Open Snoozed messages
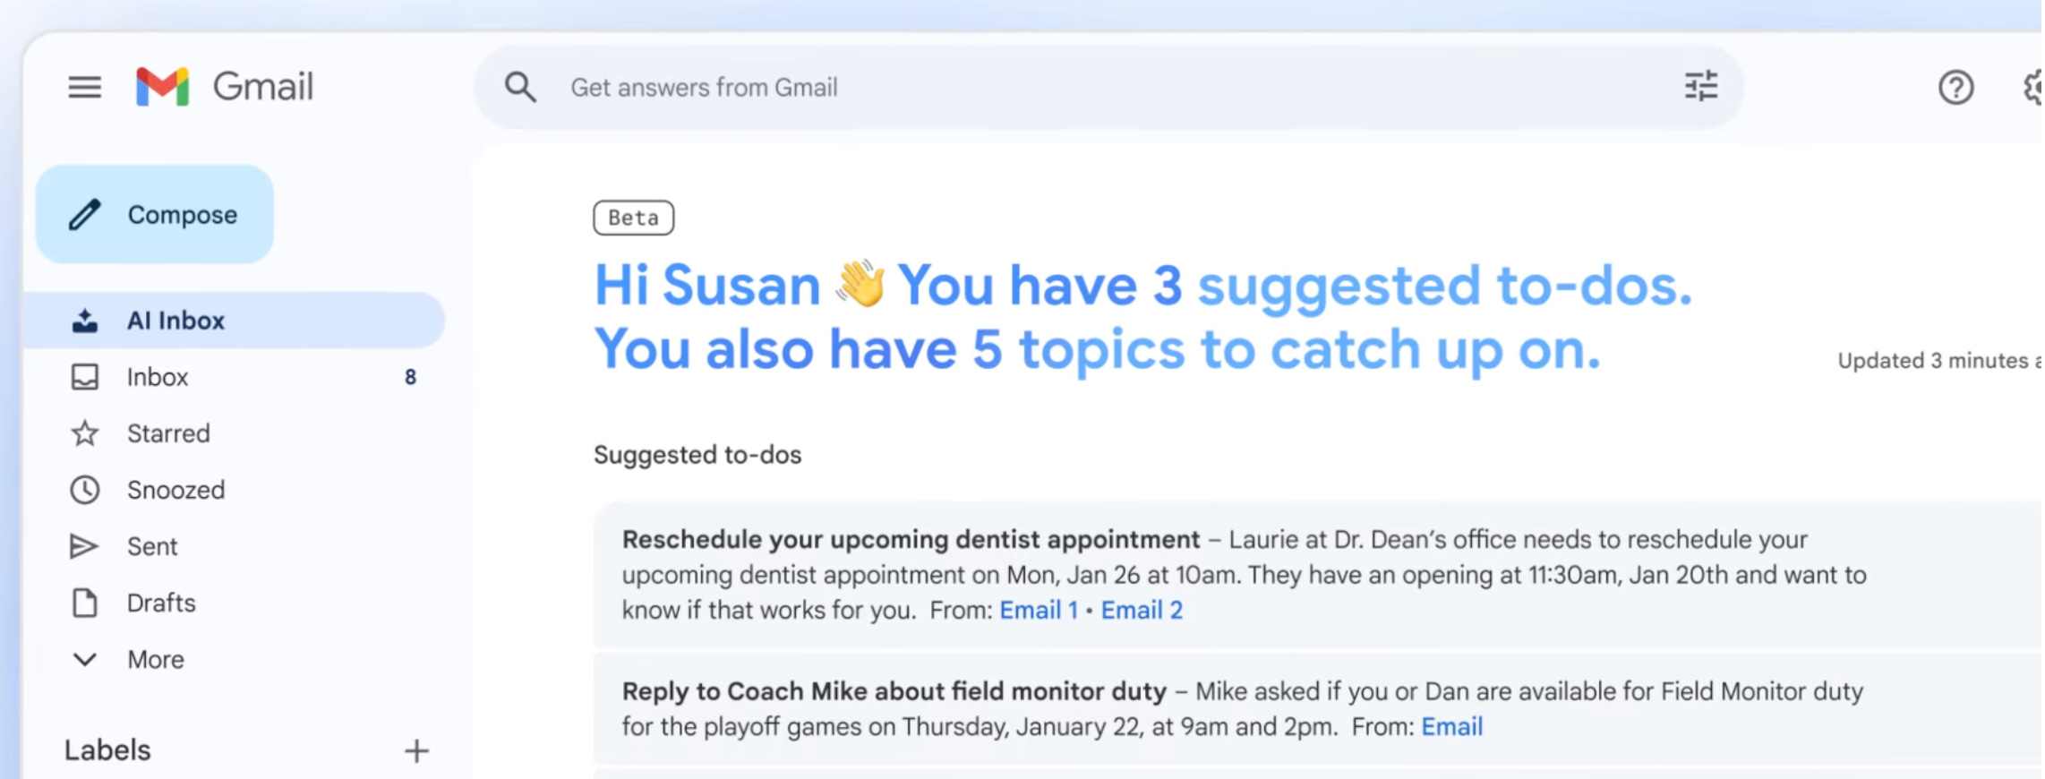 [x=233, y=490]
